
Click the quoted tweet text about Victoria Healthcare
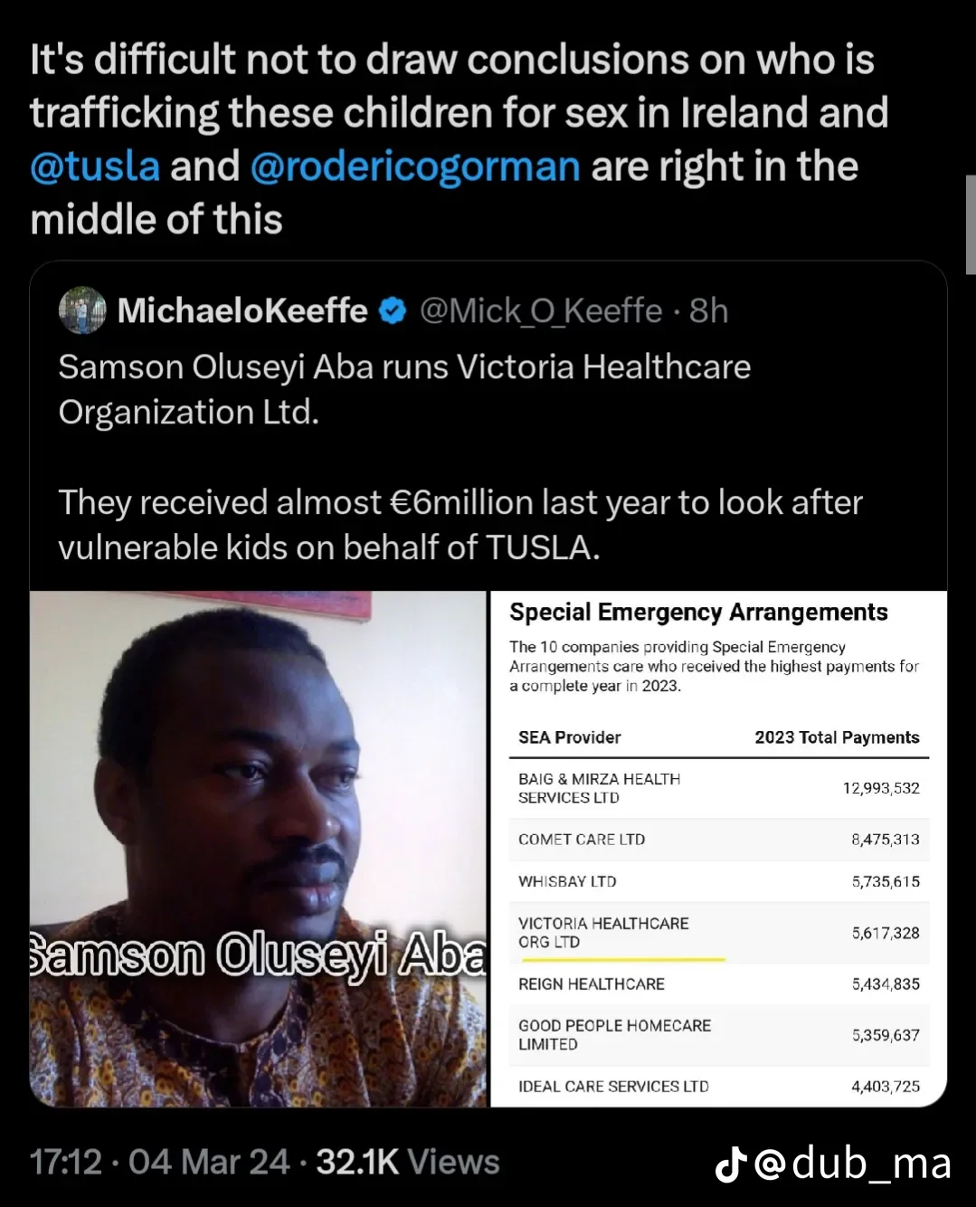click(x=460, y=457)
